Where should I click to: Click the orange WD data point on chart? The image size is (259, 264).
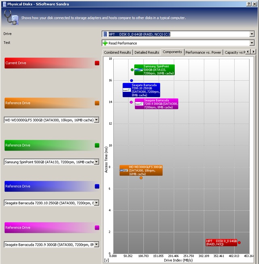click(141, 178)
